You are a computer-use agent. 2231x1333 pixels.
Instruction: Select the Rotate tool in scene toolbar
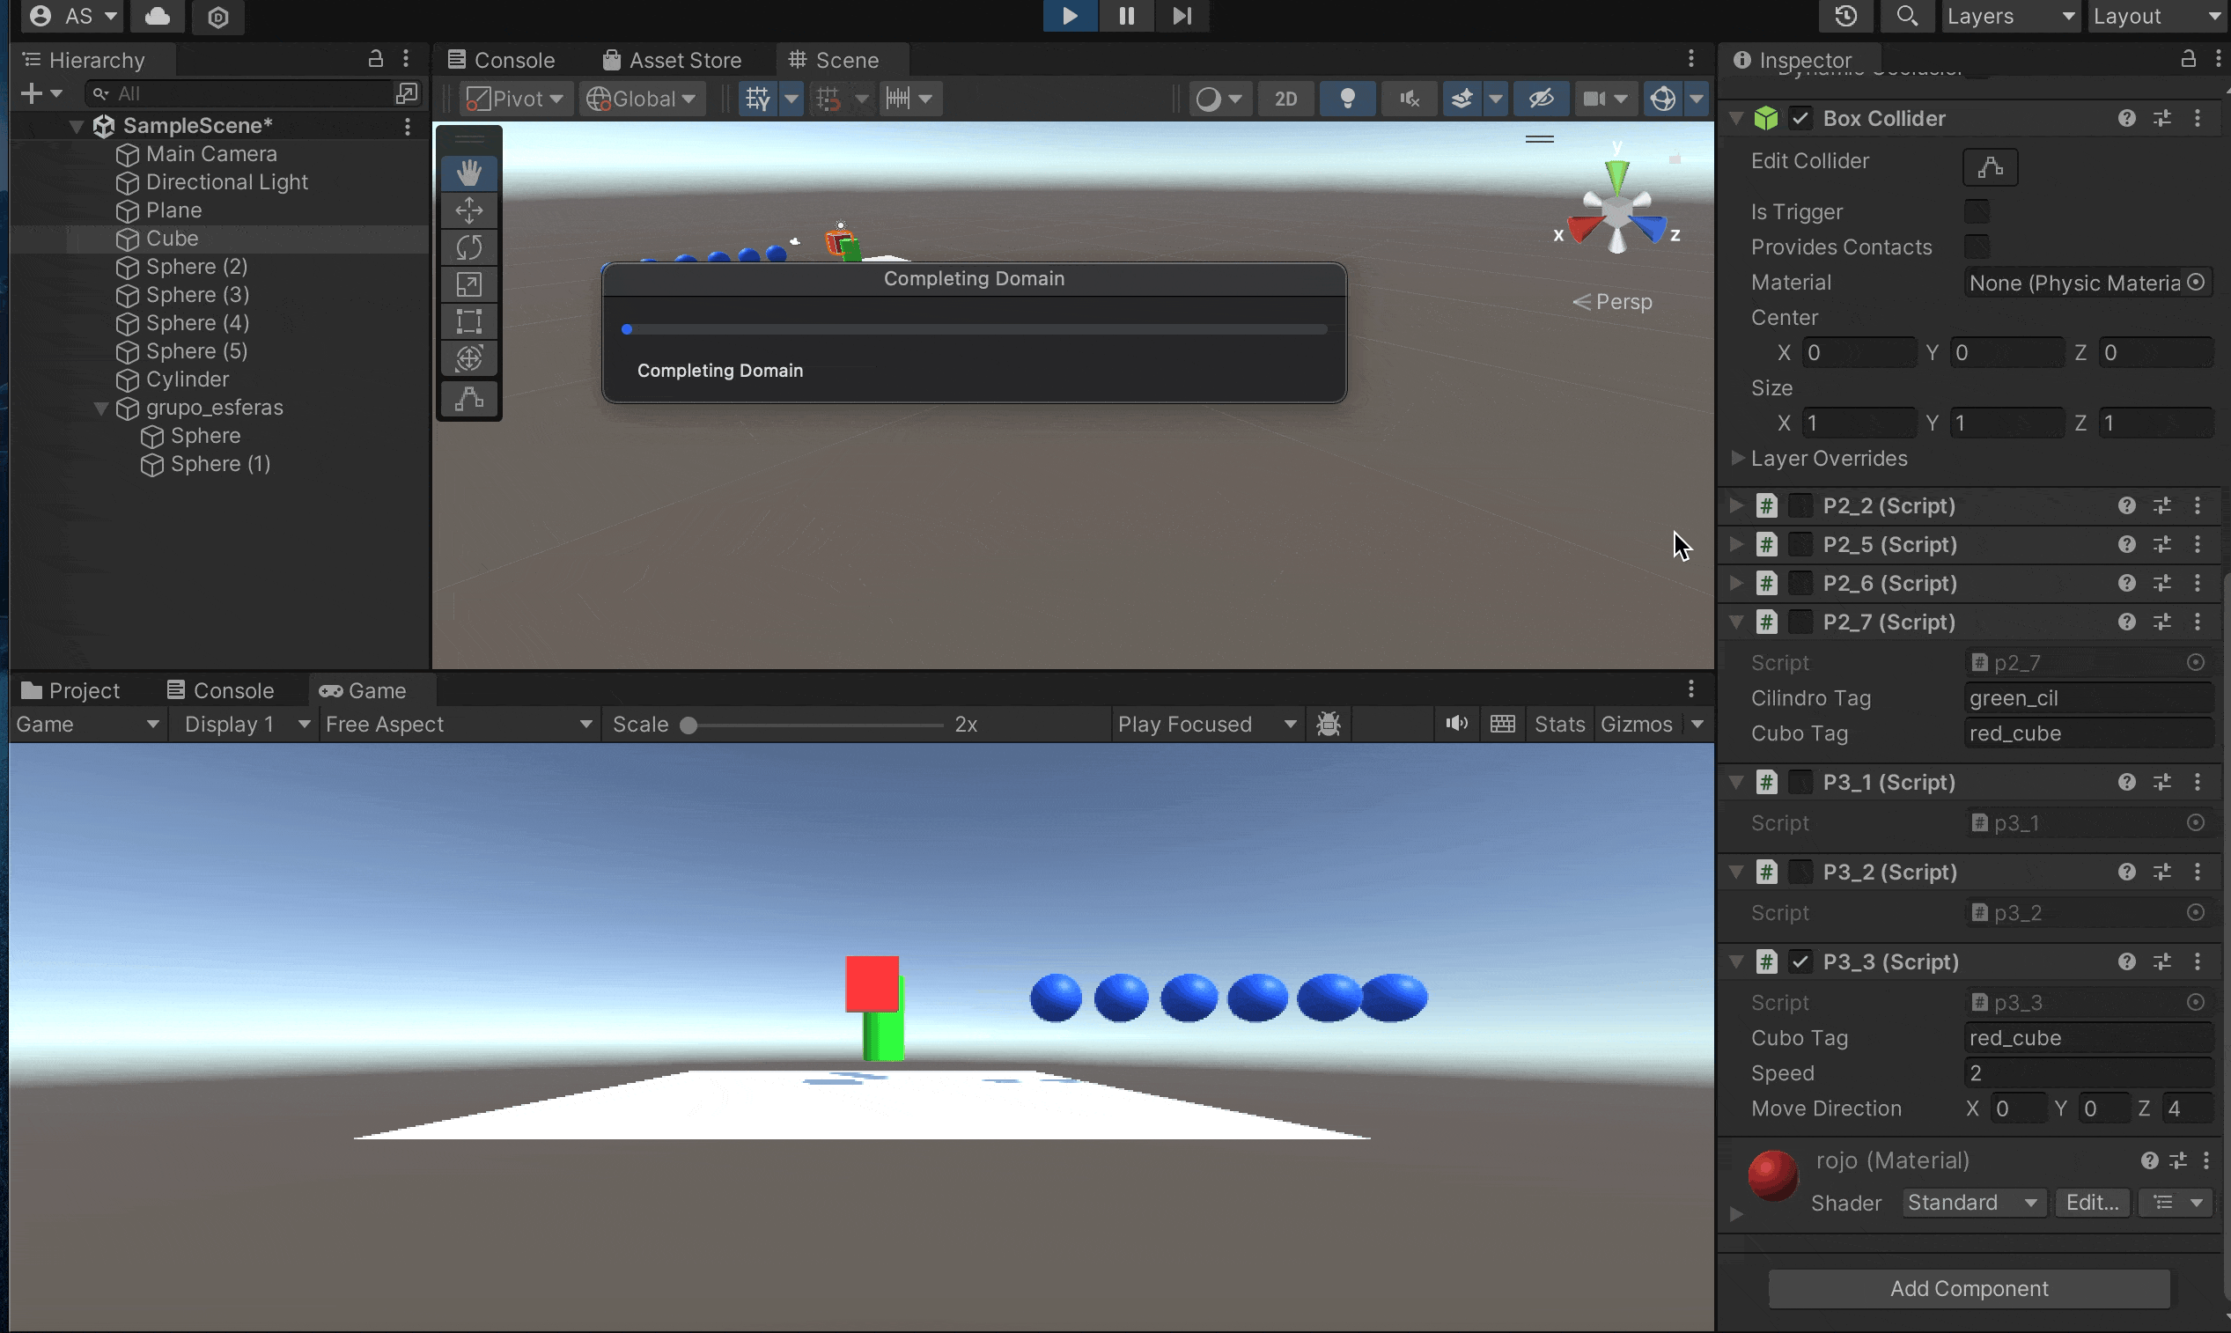pos(469,247)
